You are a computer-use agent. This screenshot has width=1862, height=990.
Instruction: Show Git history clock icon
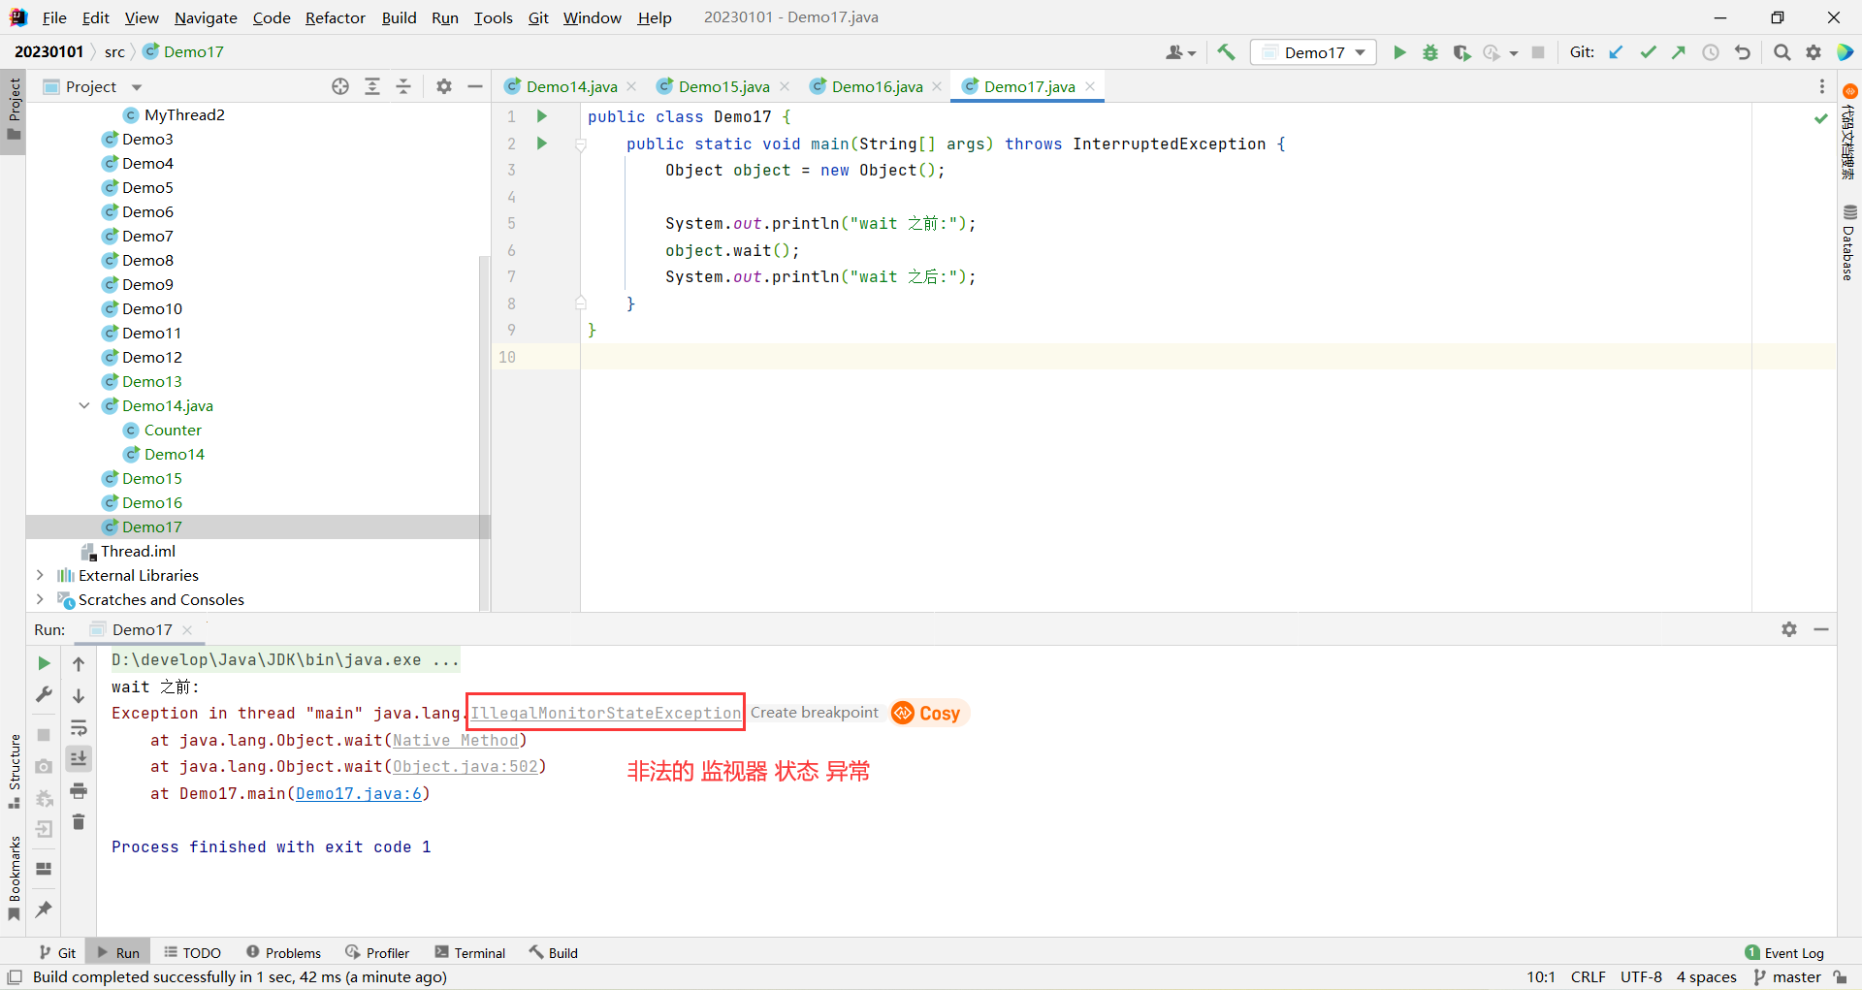1711,52
